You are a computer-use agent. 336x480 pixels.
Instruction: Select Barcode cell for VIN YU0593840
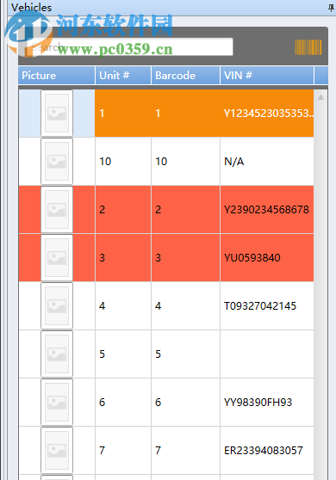point(185,257)
